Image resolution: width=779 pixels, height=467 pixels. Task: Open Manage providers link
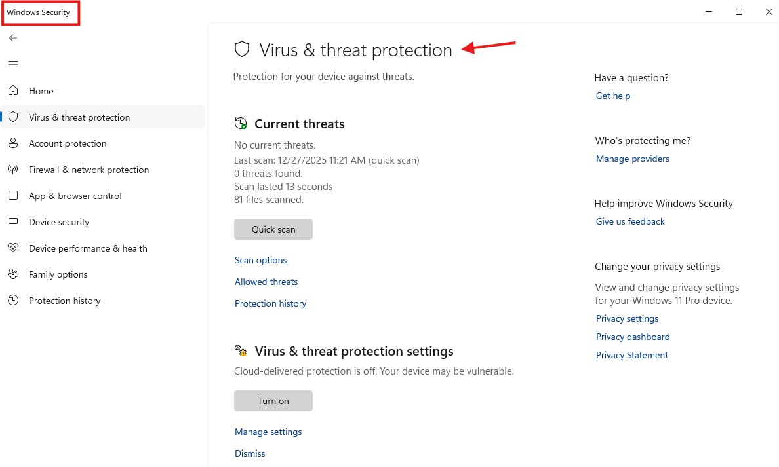[x=633, y=159]
